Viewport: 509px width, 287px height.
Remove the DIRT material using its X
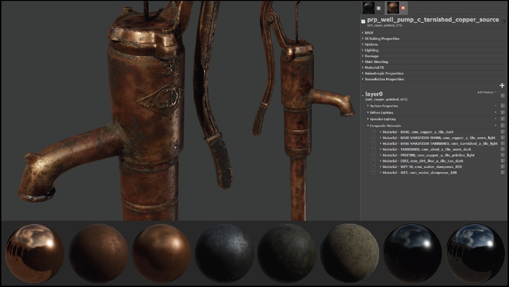tap(502, 161)
